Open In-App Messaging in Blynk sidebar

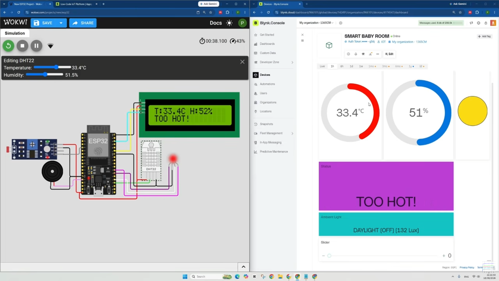click(x=270, y=142)
